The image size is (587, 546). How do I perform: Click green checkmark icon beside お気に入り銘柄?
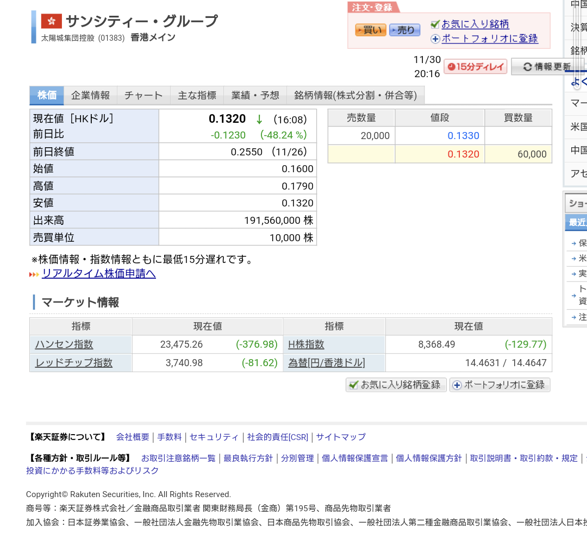click(x=435, y=24)
